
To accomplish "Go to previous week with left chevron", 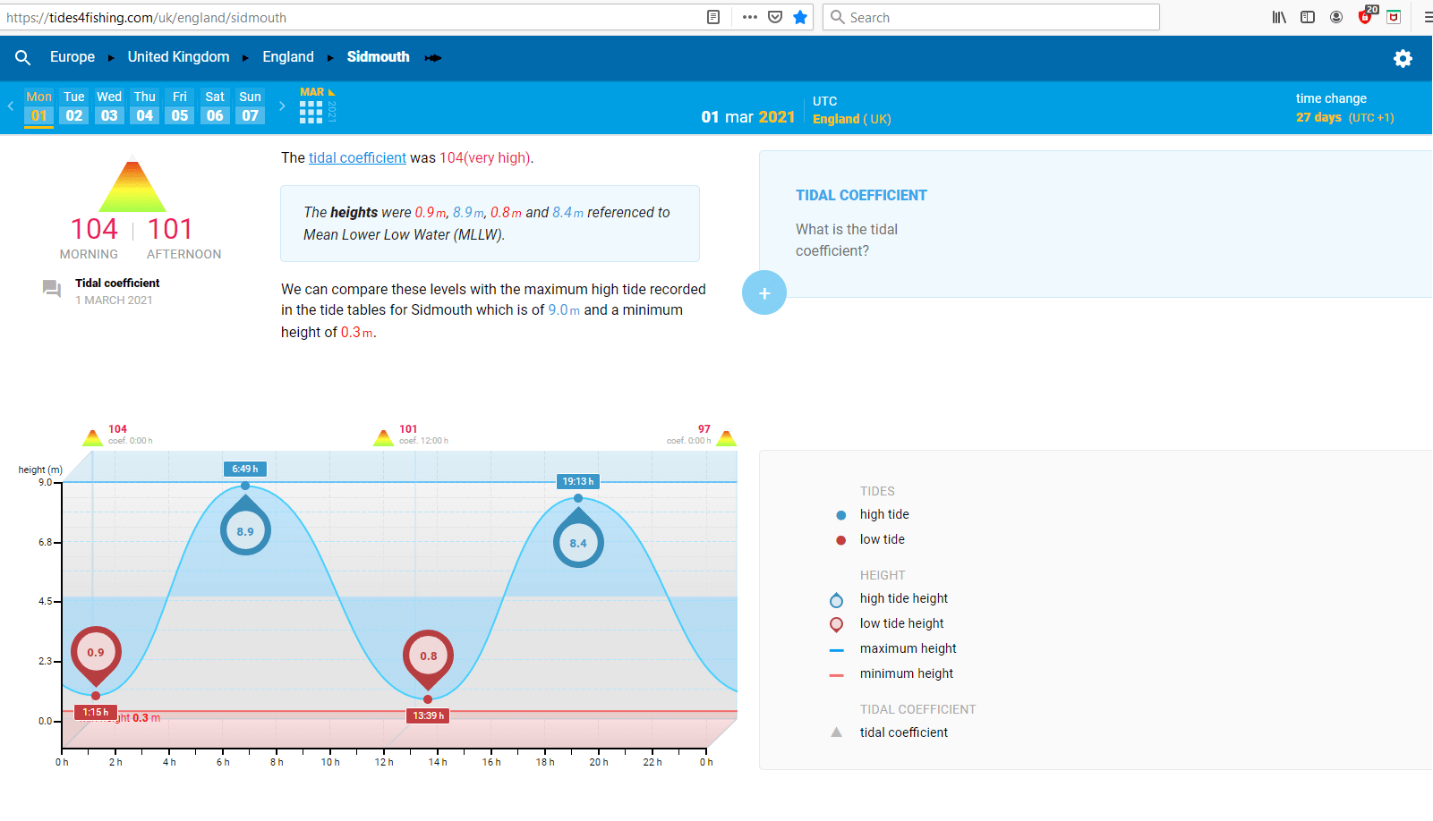I will [x=11, y=106].
